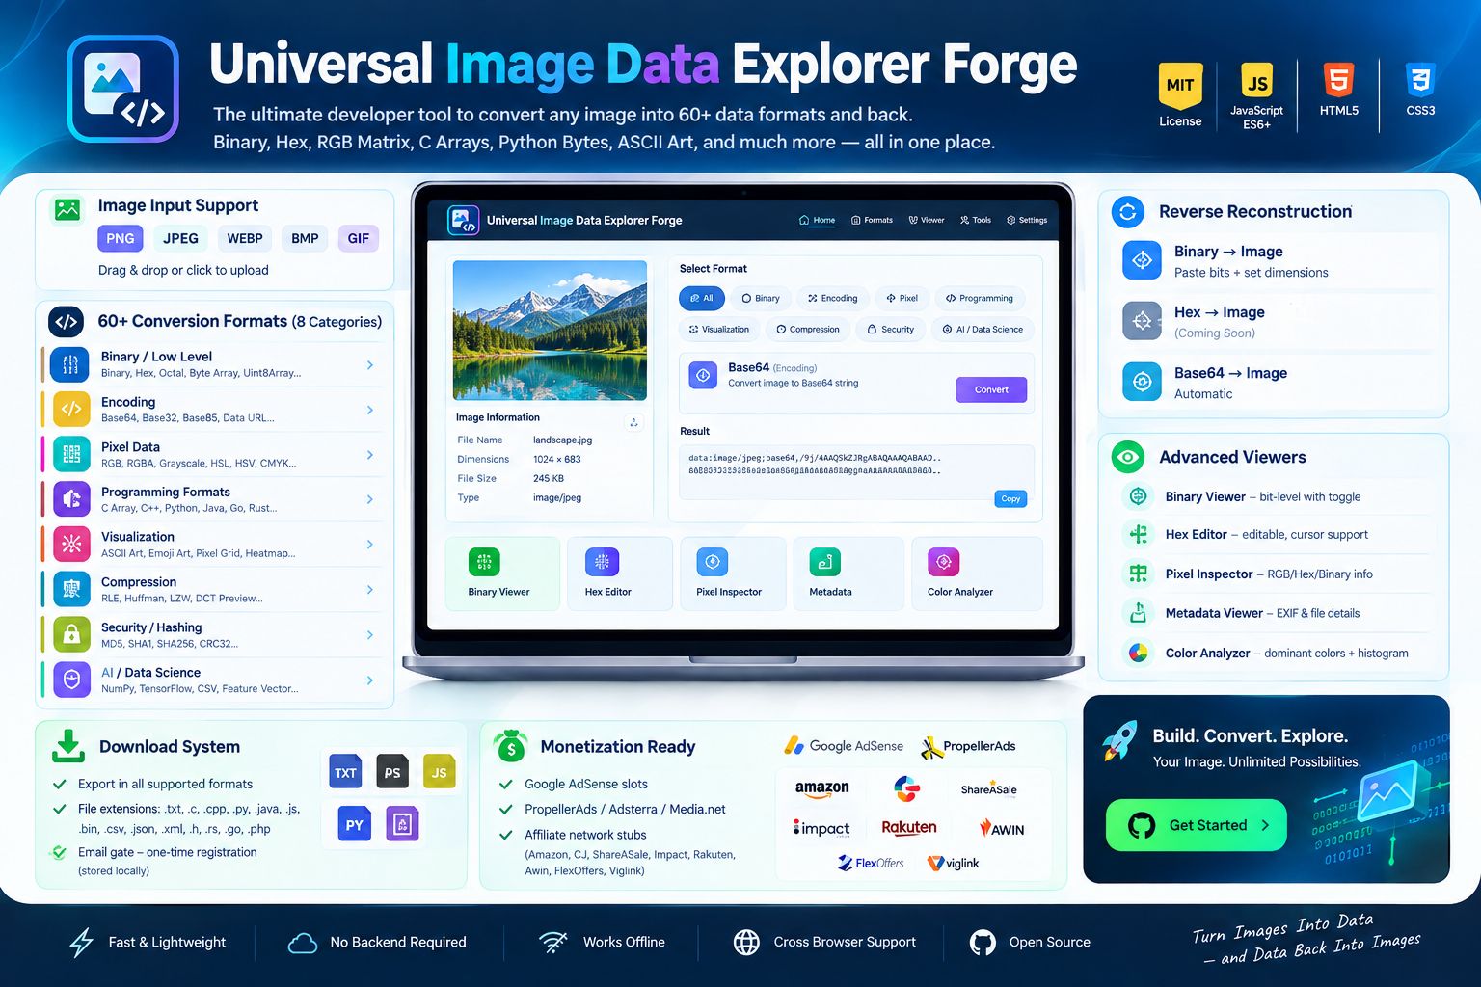Click the JavaScript ES6+ badge

[x=1256, y=95]
